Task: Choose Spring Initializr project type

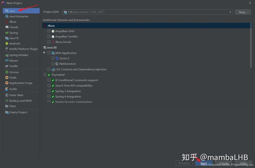Action: click(x=21, y=55)
